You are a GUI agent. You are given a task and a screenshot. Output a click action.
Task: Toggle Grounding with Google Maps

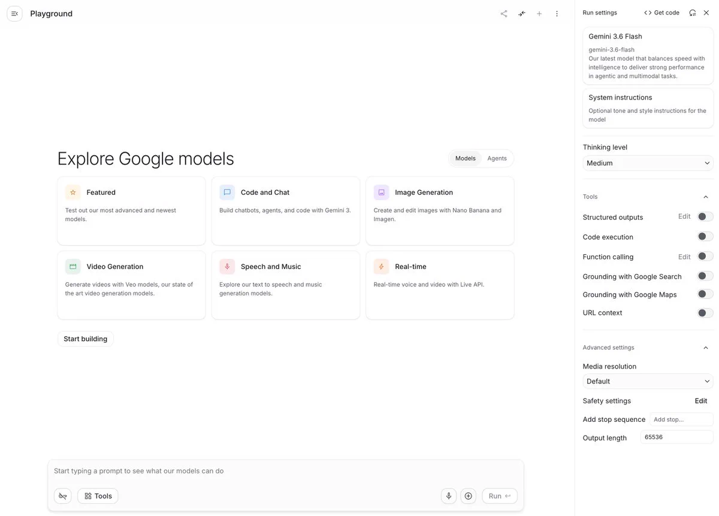[x=705, y=294]
